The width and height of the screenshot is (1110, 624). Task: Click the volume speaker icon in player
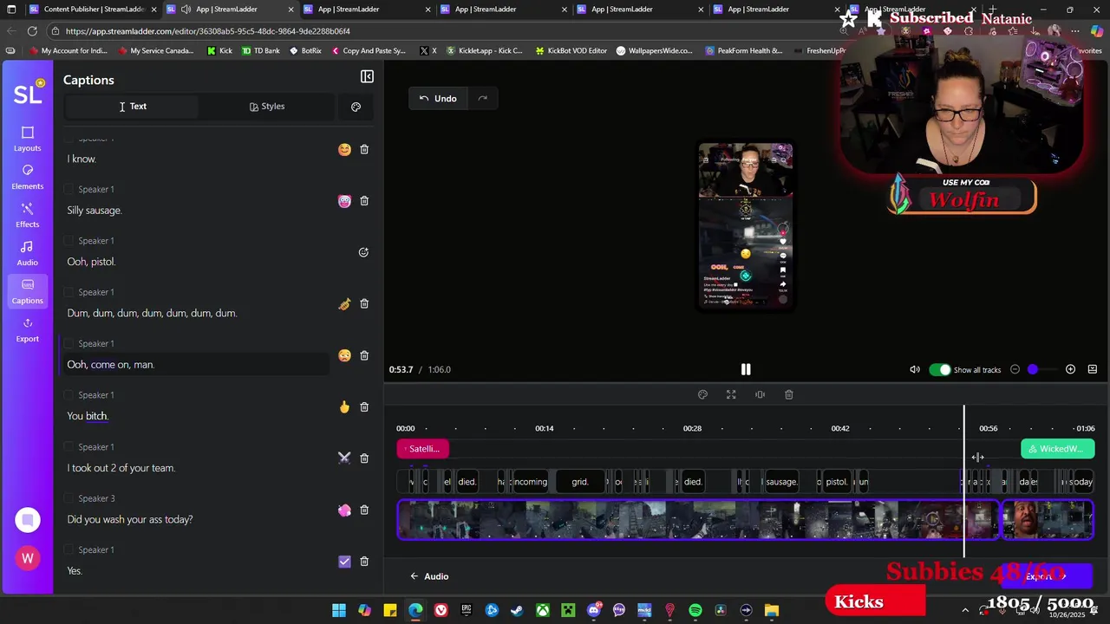914,369
